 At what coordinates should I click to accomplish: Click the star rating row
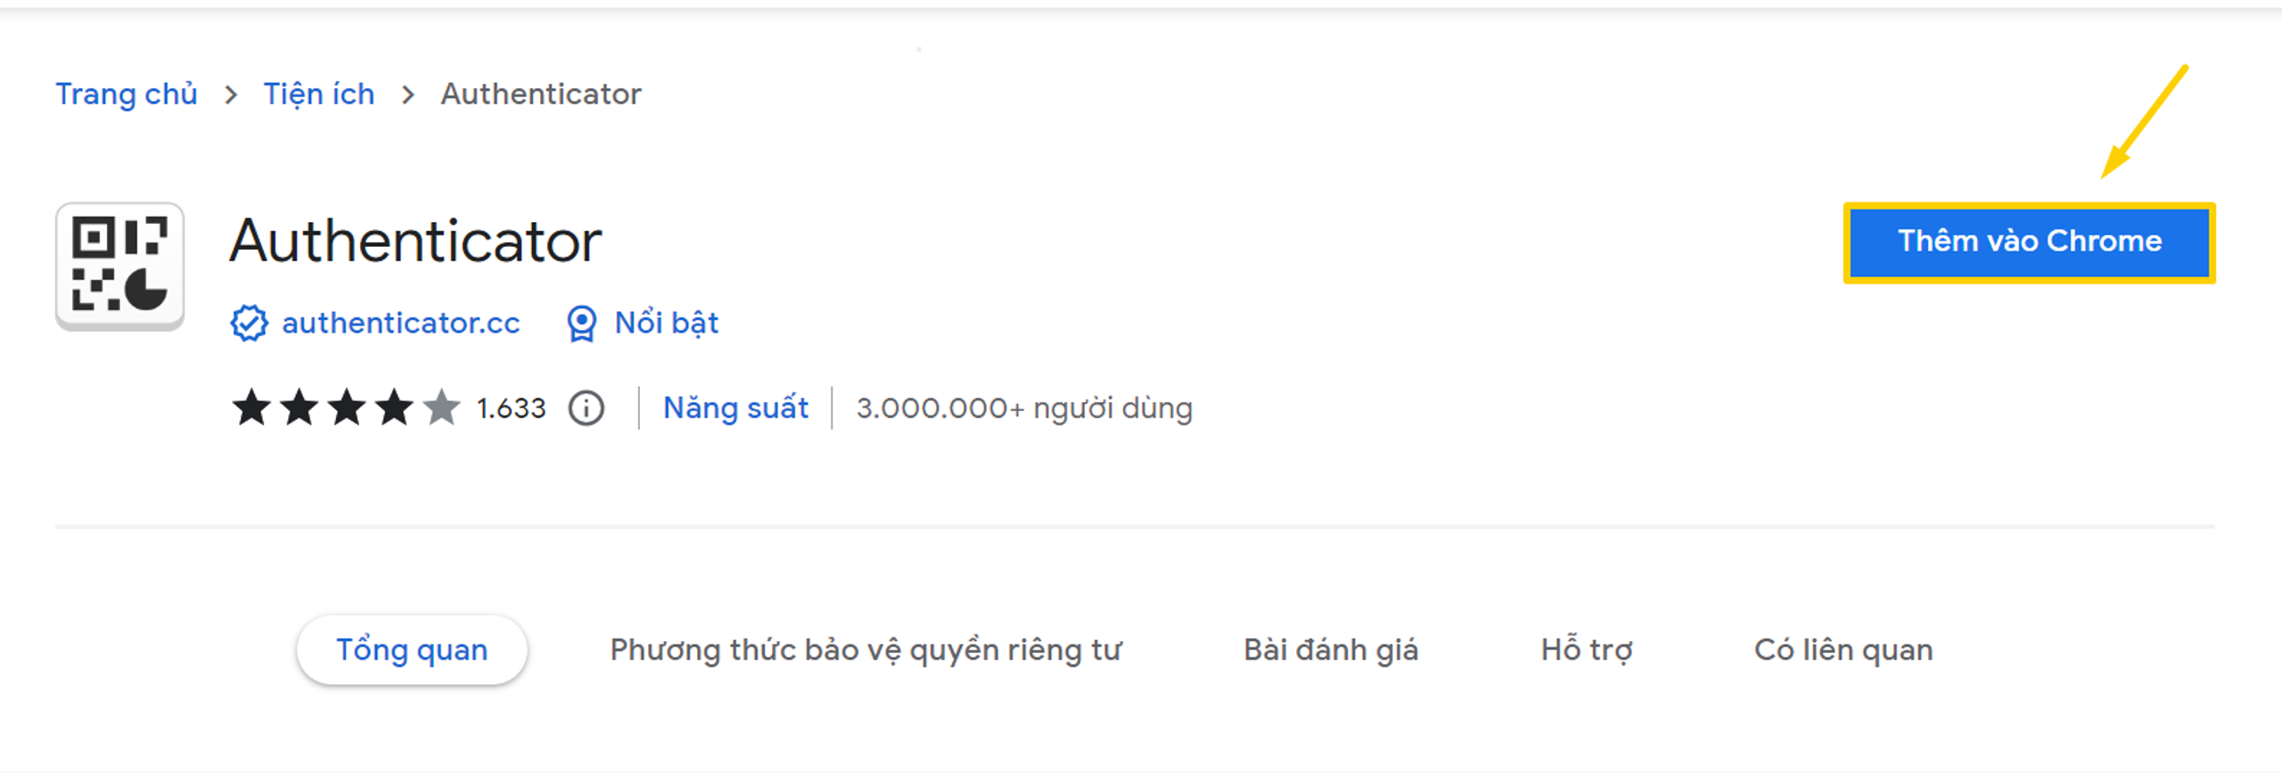346,408
